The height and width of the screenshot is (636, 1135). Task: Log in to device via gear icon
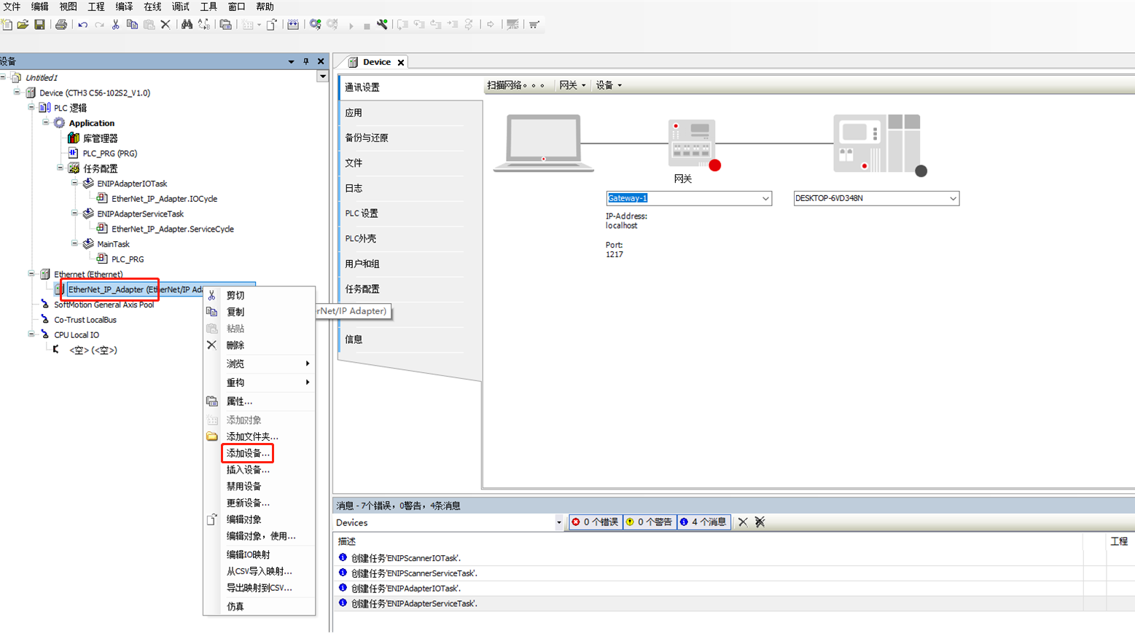[315, 25]
